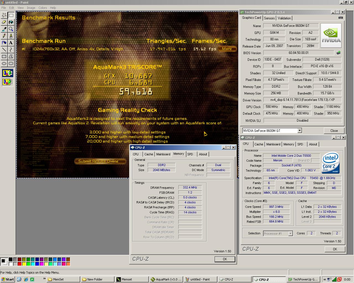This screenshot has width=354, height=283.
Task: Activate the Pick Color eyedropper tool
Action: tap(4, 29)
